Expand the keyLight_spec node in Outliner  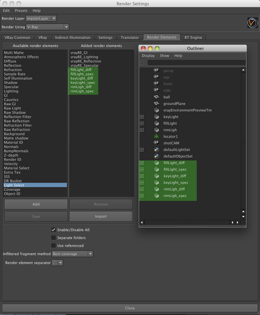click(x=142, y=182)
